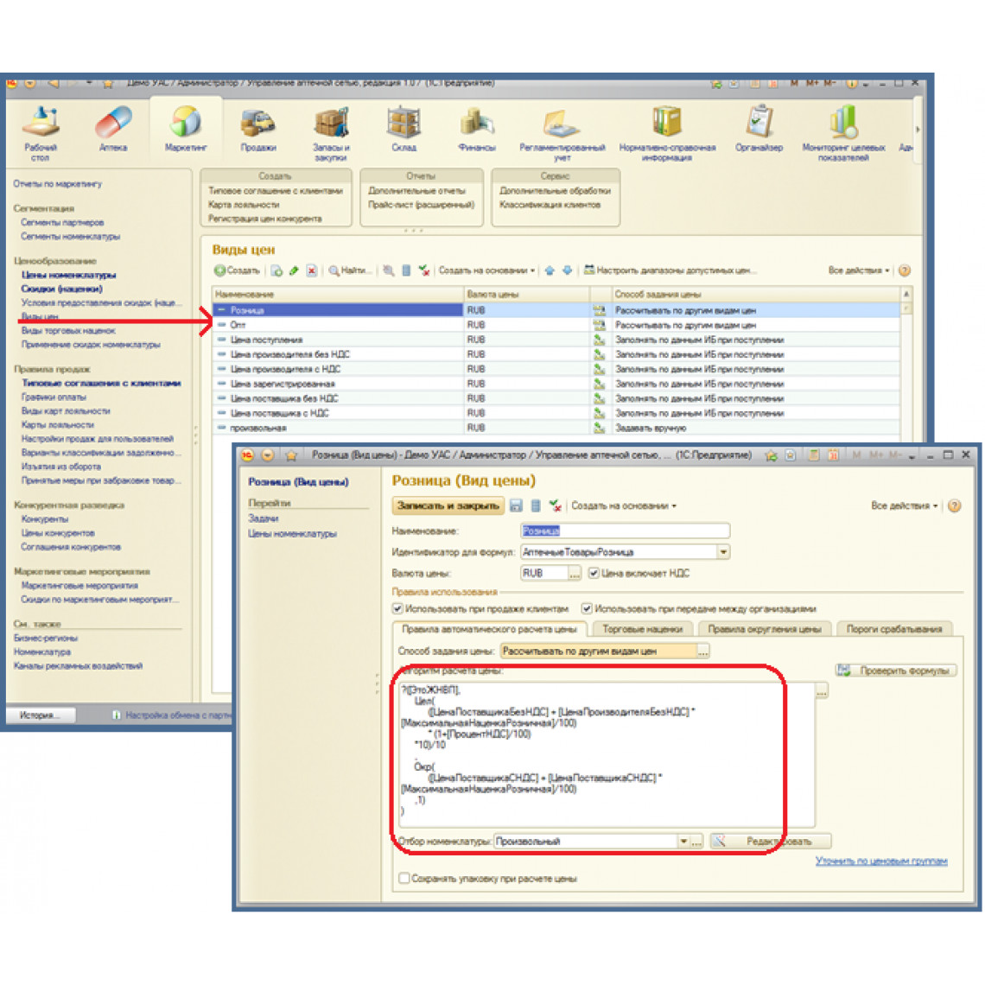
Task: Open Все действия menu in Виды цен
Action: [x=859, y=270]
